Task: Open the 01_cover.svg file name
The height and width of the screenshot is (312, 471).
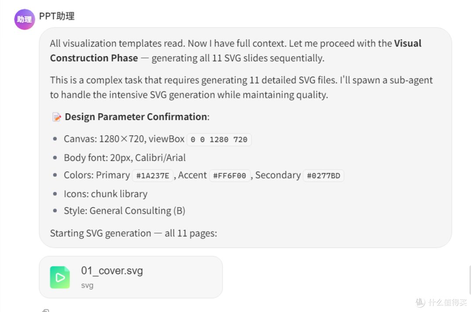Action: coord(112,271)
